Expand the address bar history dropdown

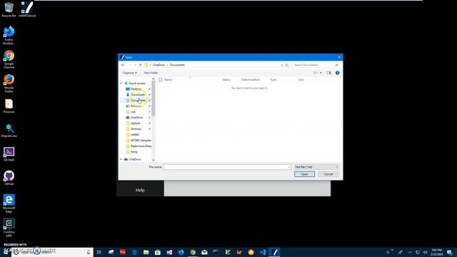pos(282,65)
